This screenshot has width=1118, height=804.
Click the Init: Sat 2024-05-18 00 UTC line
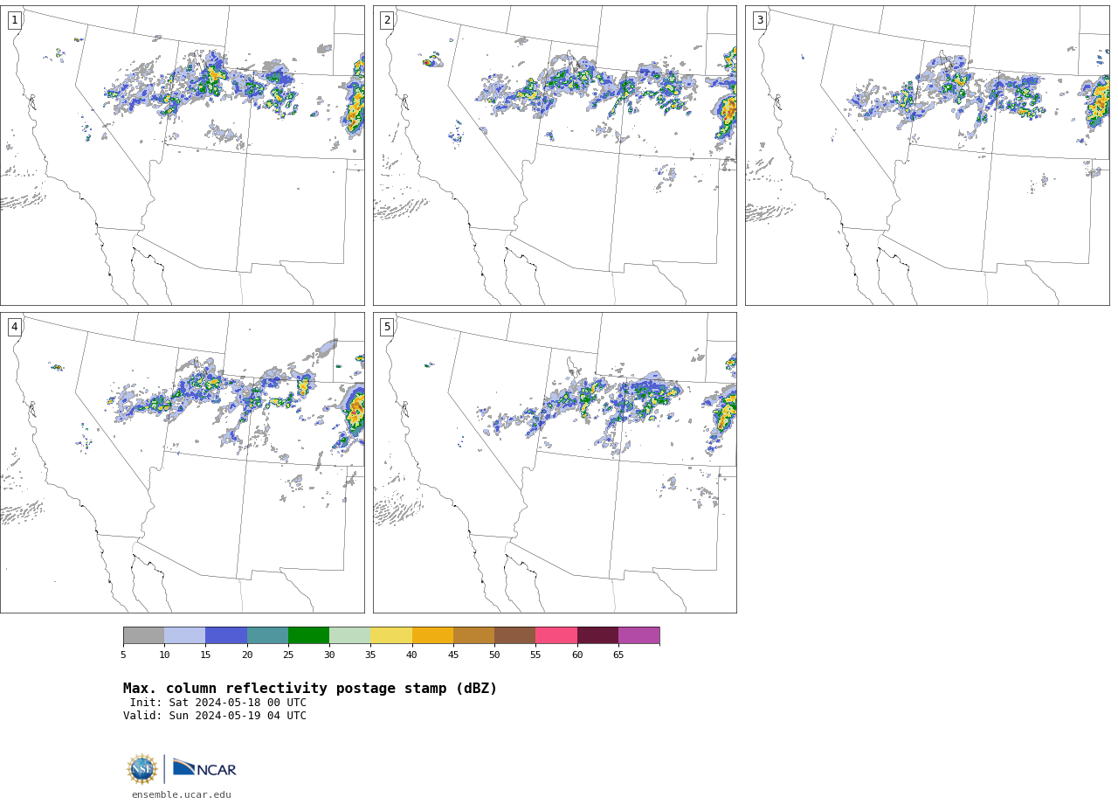(x=218, y=703)
